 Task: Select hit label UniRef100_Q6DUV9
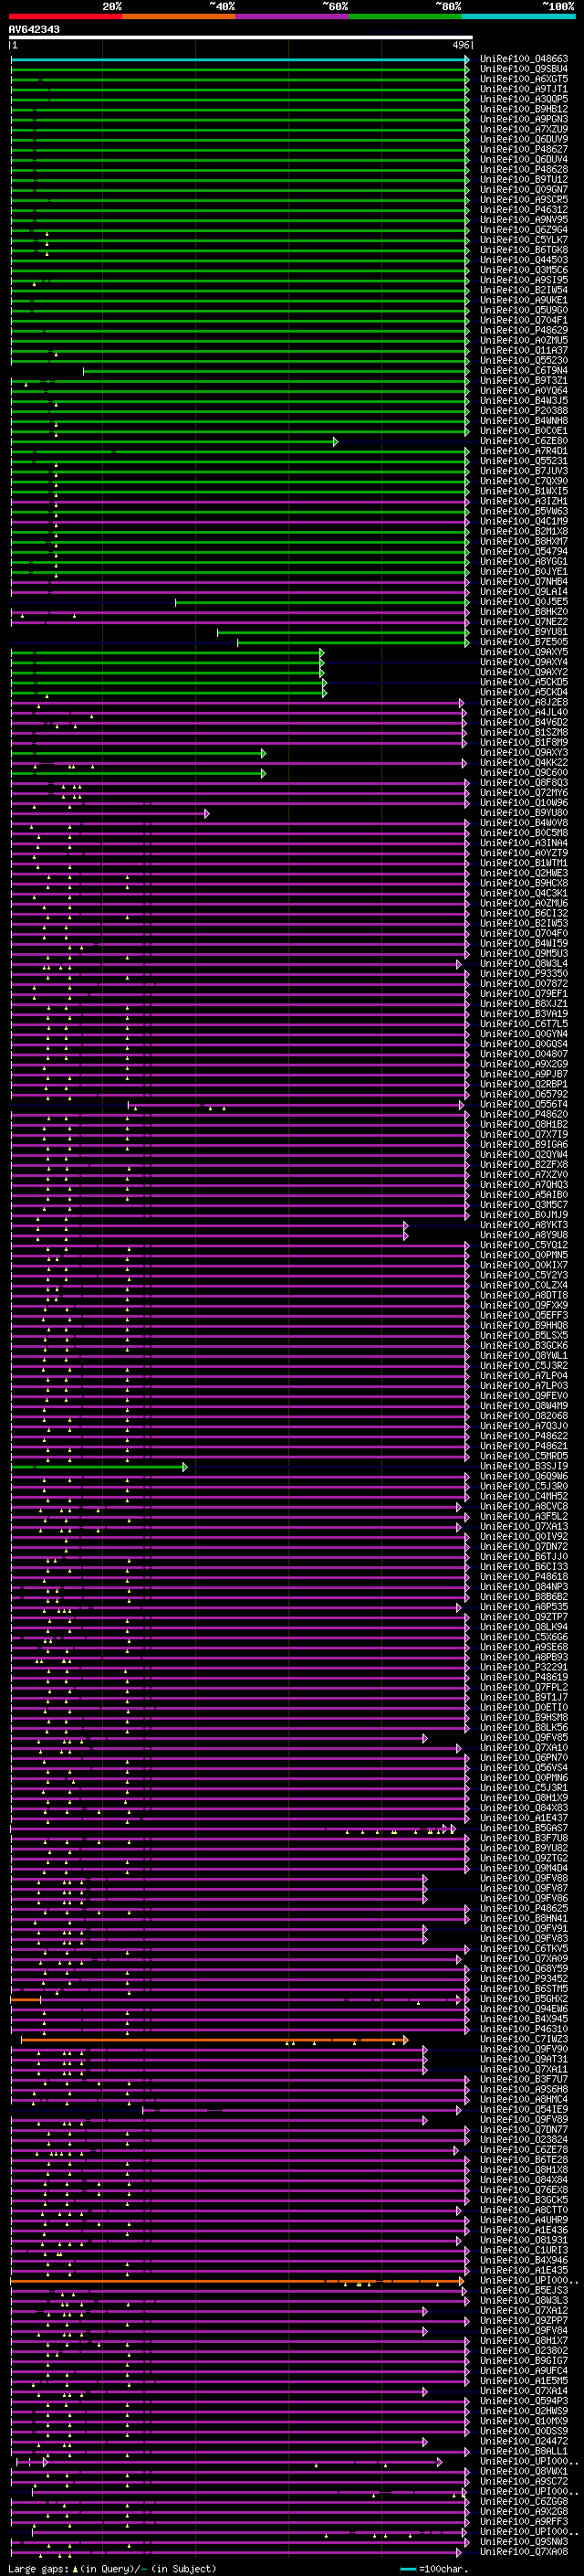coord(523,139)
